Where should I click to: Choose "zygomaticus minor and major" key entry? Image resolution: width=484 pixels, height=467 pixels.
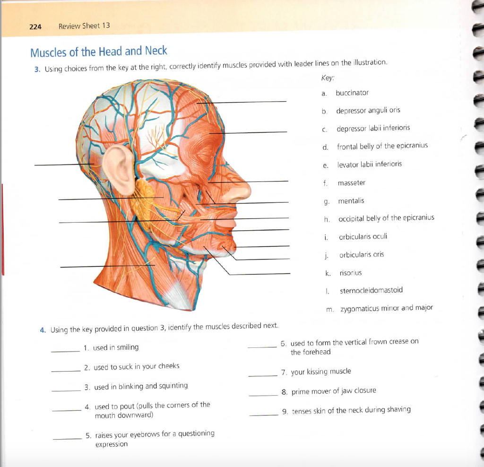click(x=386, y=308)
